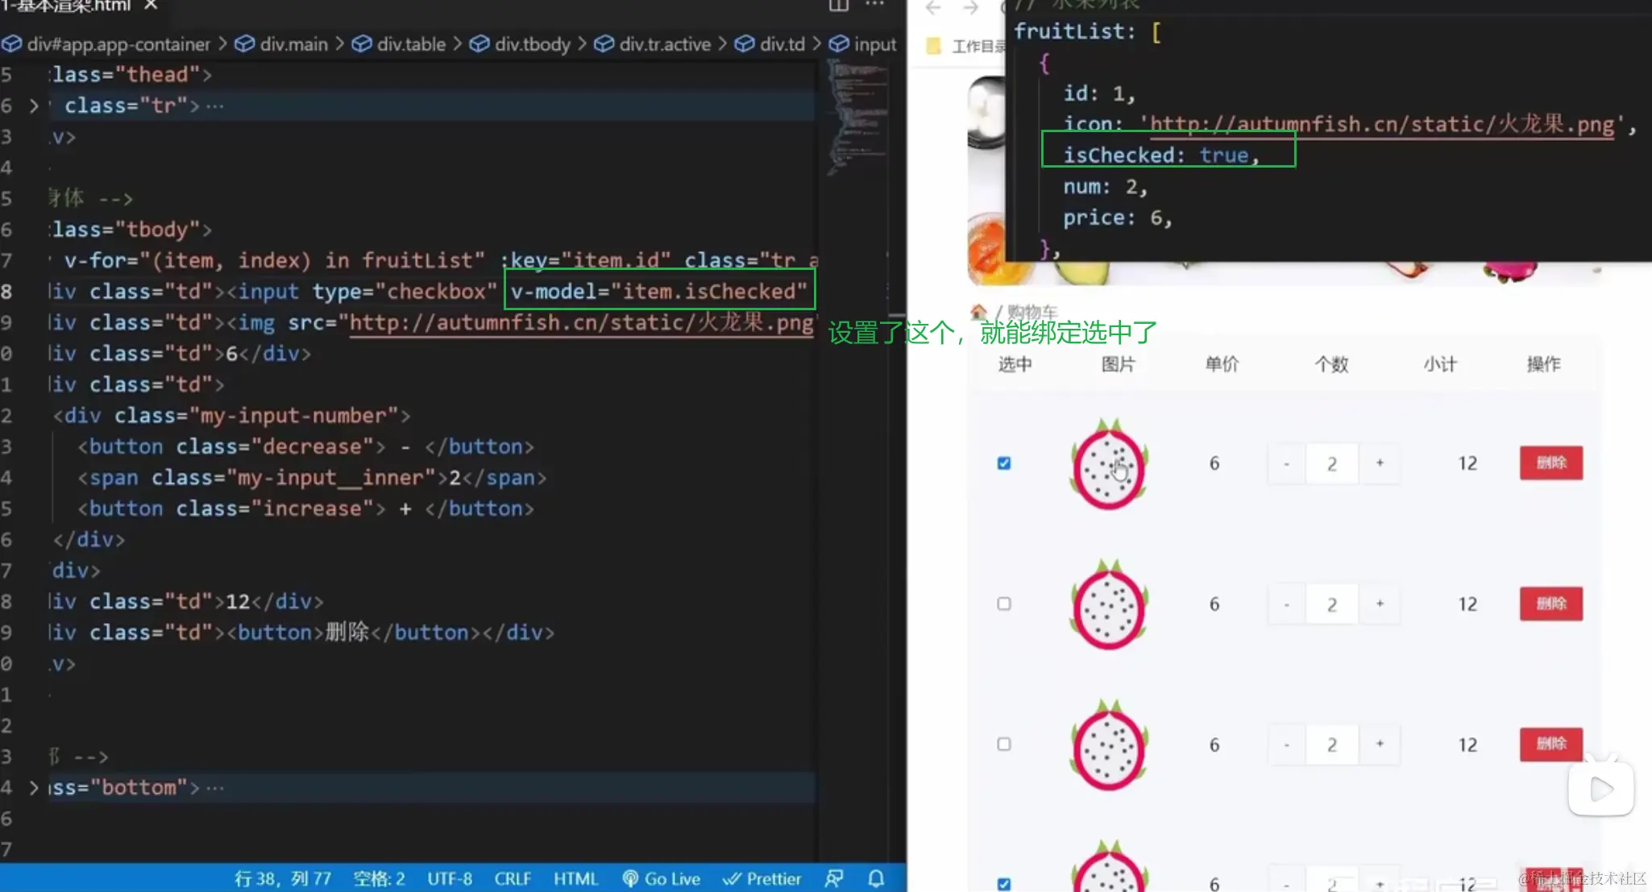Expand the folded class="bottom" code block

[33, 787]
